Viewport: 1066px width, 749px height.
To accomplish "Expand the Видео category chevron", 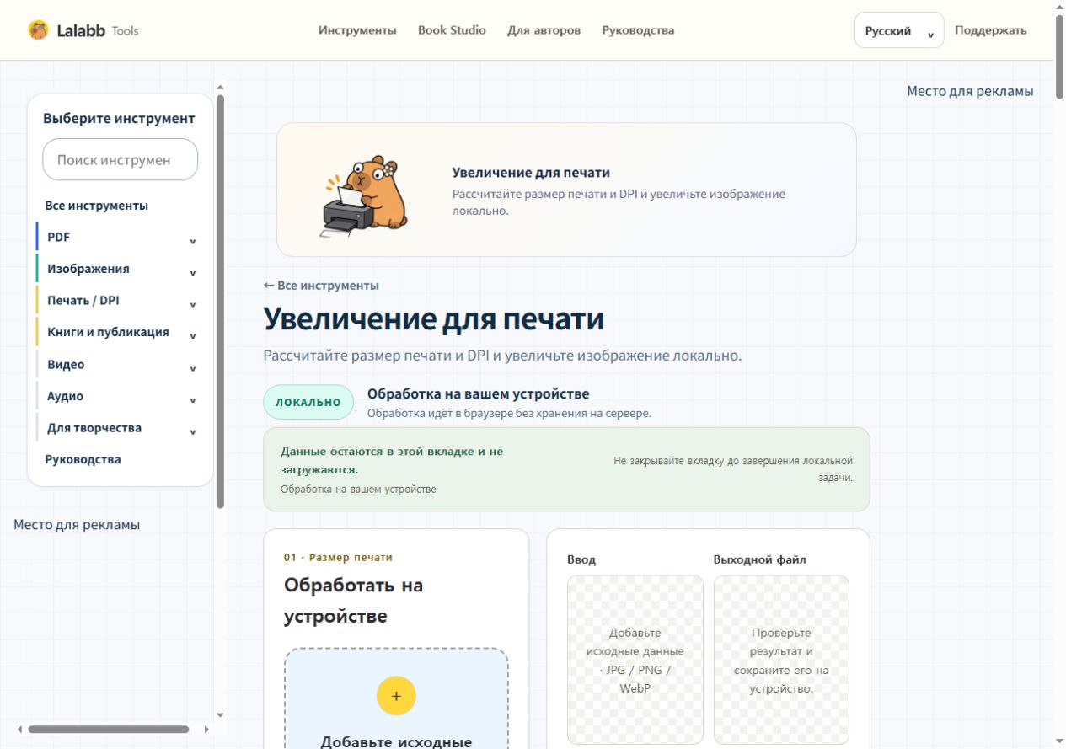I will point(192,368).
